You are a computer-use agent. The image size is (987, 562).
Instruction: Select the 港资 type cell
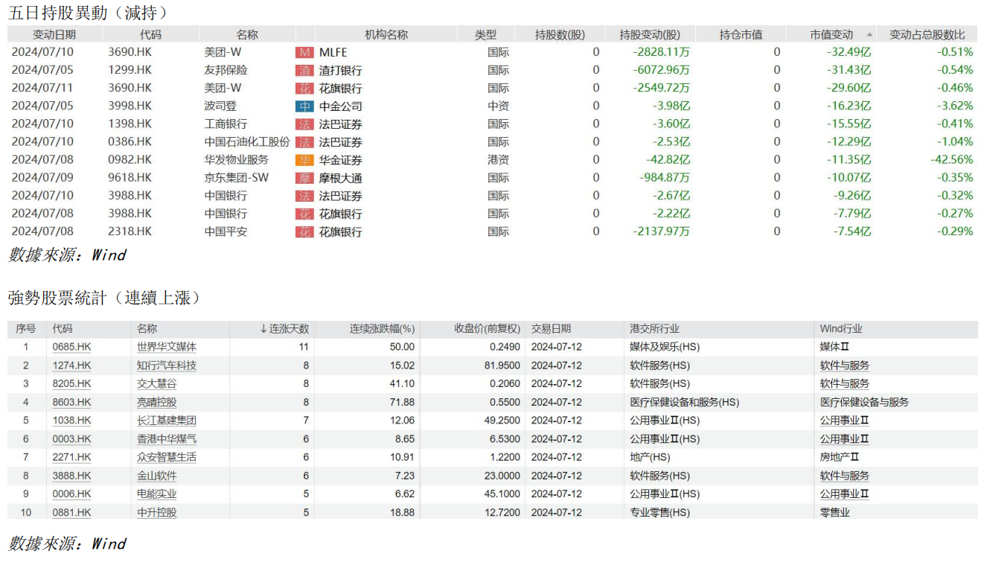[498, 160]
